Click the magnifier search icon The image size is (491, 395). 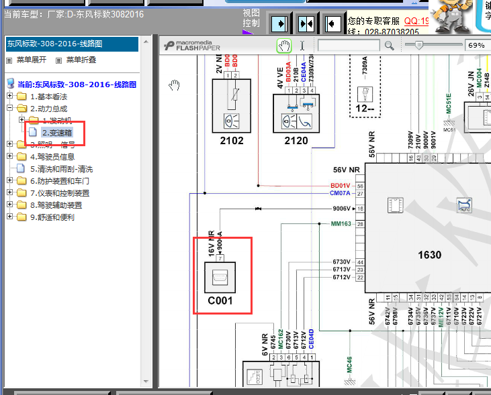389,46
